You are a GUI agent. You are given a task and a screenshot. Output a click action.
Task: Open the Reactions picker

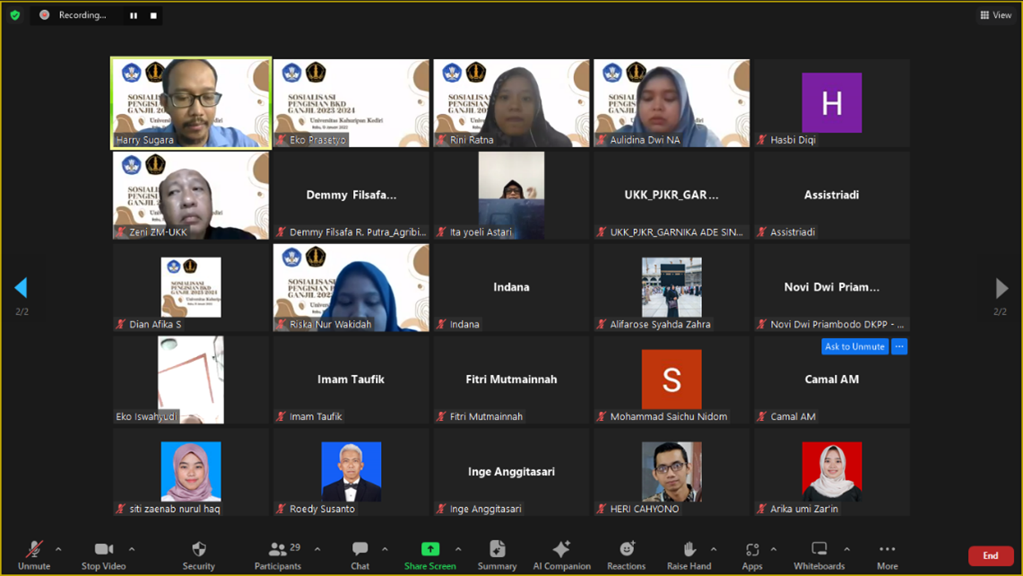(x=626, y=555)
